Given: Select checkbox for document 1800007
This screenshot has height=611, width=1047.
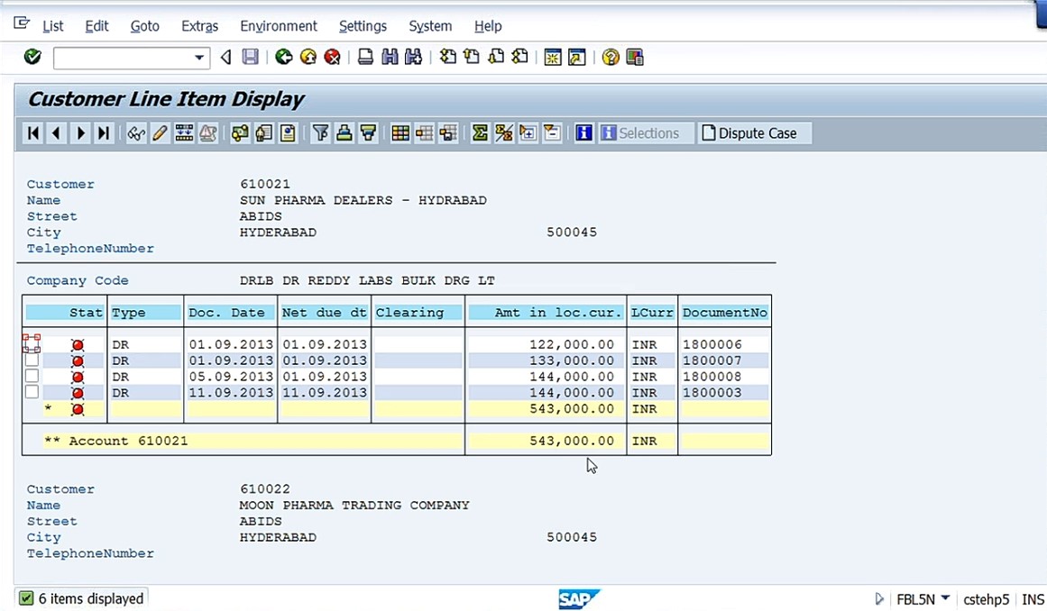Looking at the screenshot, I should [x=32, y=360].
